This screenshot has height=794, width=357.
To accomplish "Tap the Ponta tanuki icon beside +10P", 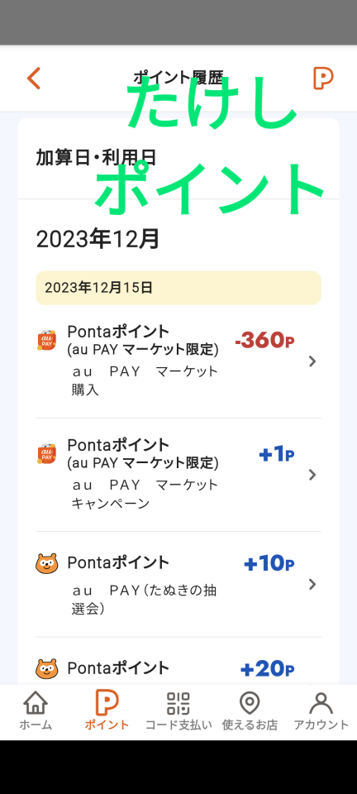I will pyautogui.click(x=46, y=563).
